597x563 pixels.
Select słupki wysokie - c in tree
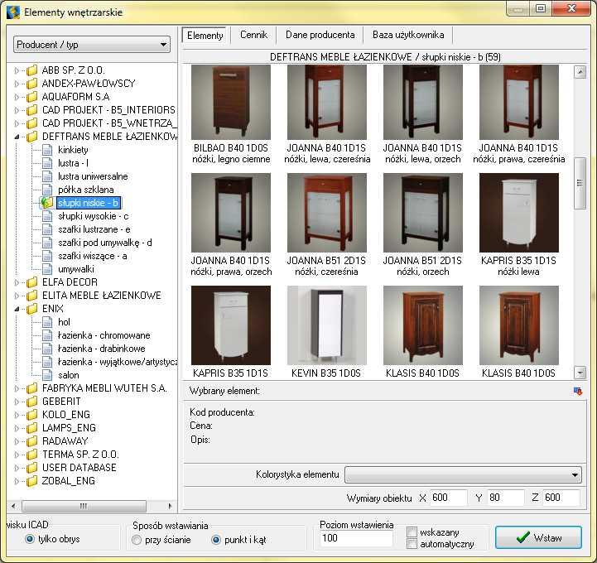point(94,216)
